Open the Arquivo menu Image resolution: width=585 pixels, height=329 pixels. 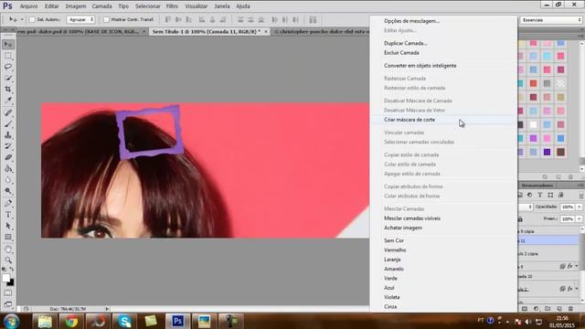tap(28, 6)
